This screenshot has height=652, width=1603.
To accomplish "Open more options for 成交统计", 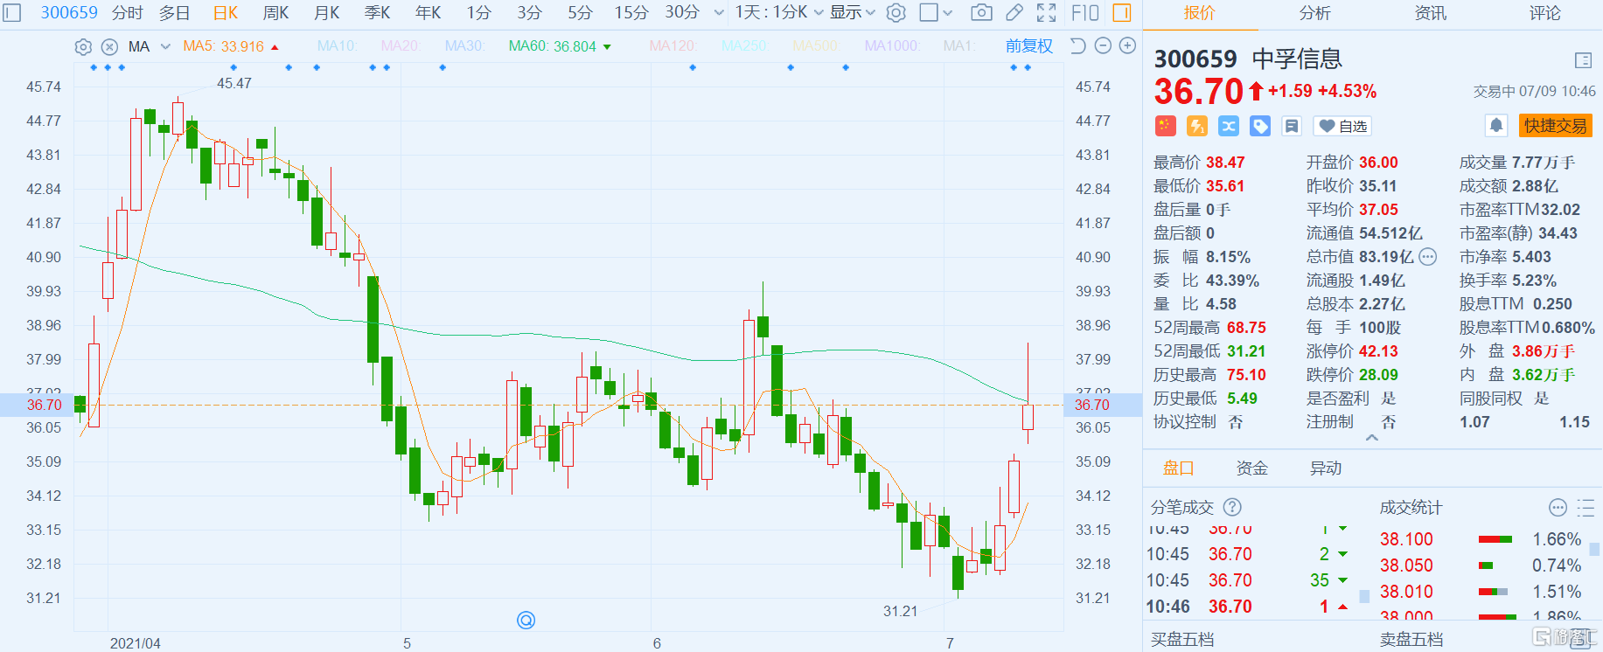I will pos(1558,508).
